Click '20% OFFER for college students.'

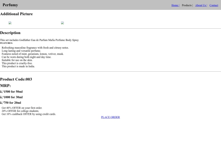pyautogui.click(x=20, y=111)
